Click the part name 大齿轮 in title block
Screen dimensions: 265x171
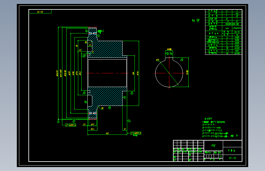pyautogui.click(x=232, y=151)
